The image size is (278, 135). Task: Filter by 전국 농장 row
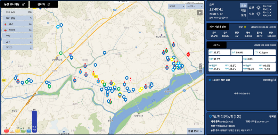click(18, 12)
